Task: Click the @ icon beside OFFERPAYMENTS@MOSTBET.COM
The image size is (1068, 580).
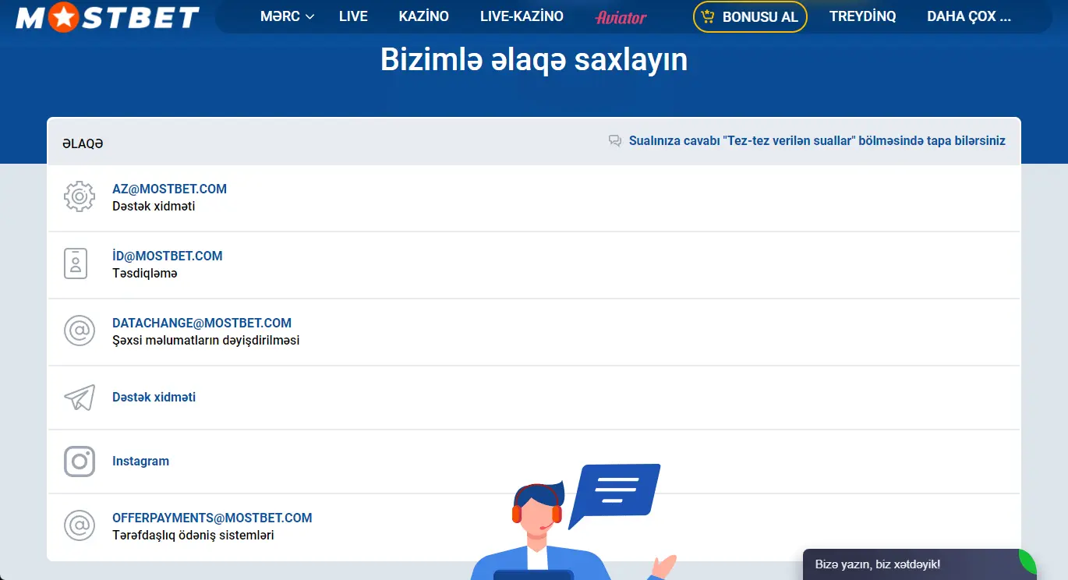Action: 79,525
